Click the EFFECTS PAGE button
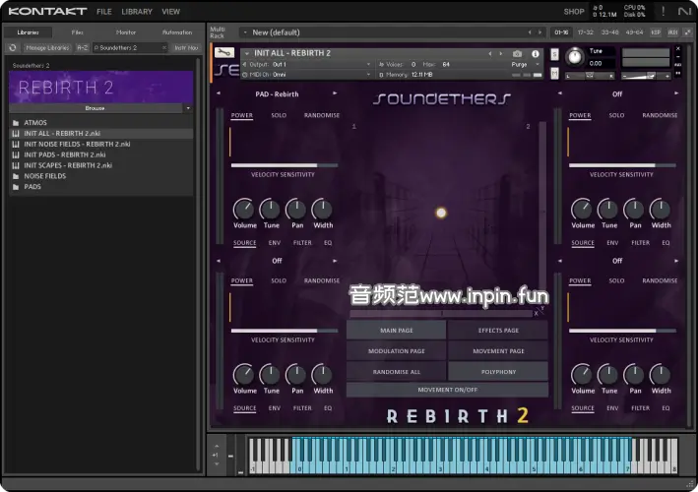 tap(497, 331)
